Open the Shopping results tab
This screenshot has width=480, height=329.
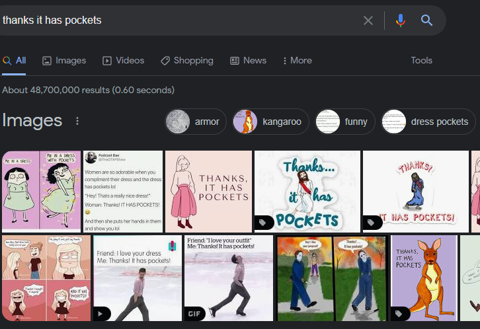[x=186, y=60]
